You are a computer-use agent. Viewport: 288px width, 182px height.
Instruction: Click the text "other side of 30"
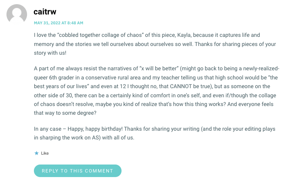pos(53,95)
